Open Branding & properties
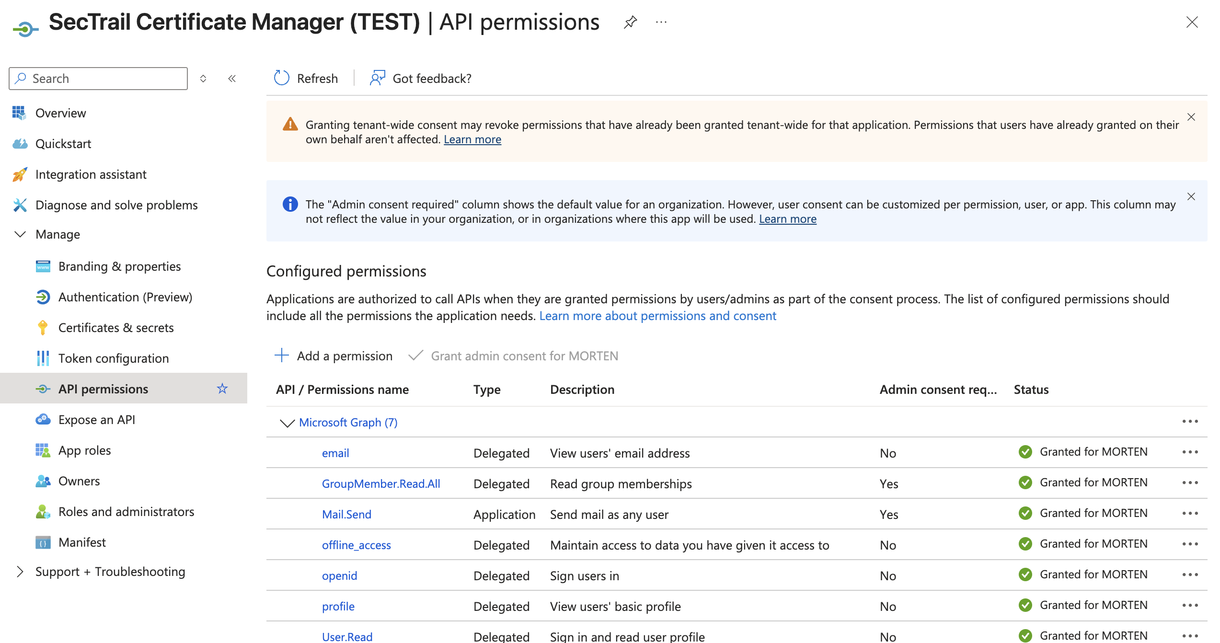Screen dimensions: 1220x643 [x=119, y=266]
